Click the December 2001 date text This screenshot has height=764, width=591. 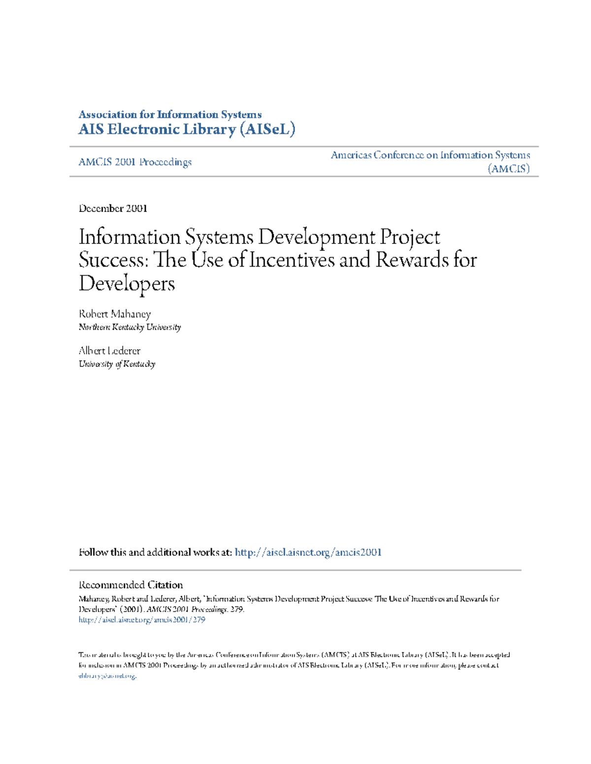pos(113,208)
